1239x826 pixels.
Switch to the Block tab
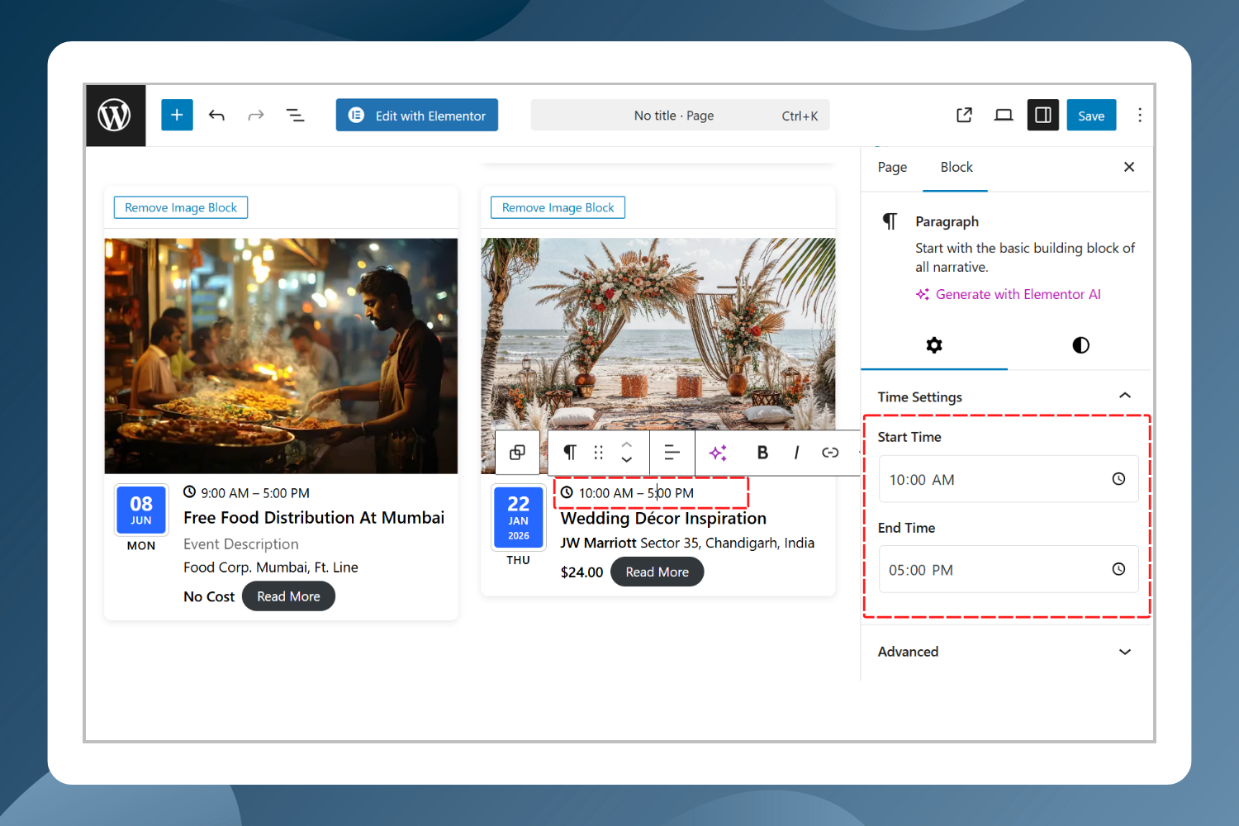[957, 167]
